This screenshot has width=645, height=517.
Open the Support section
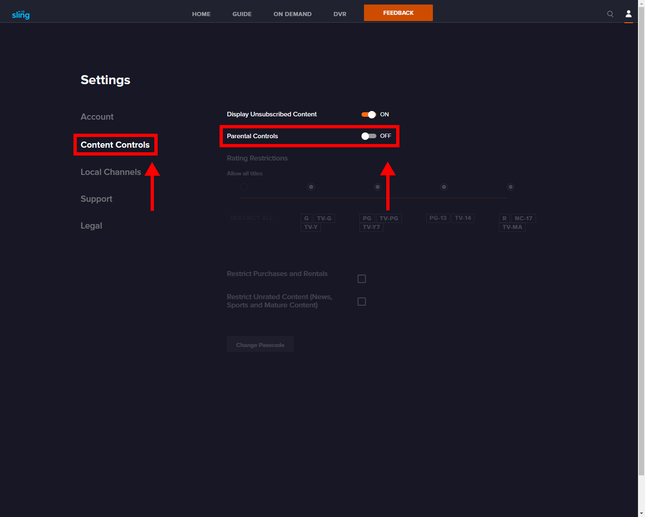tap(96, 199)
